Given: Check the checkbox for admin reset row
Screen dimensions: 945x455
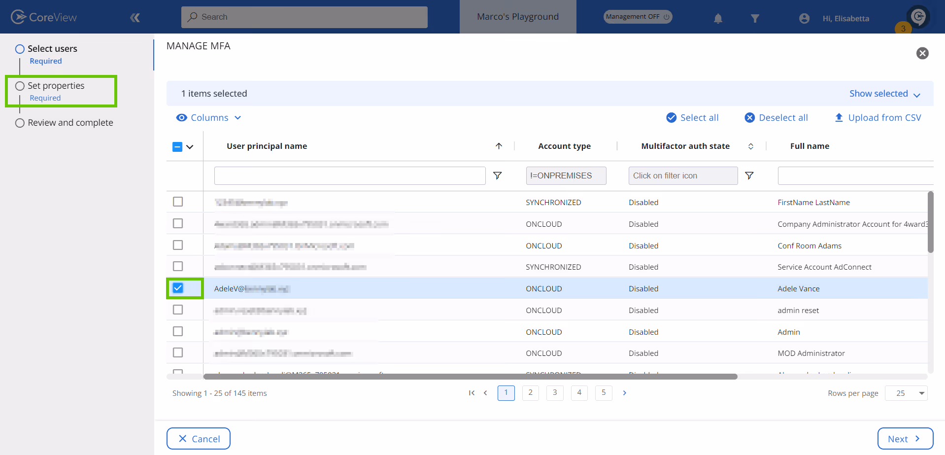Looking at the screenshot, I should coord(177,310).
